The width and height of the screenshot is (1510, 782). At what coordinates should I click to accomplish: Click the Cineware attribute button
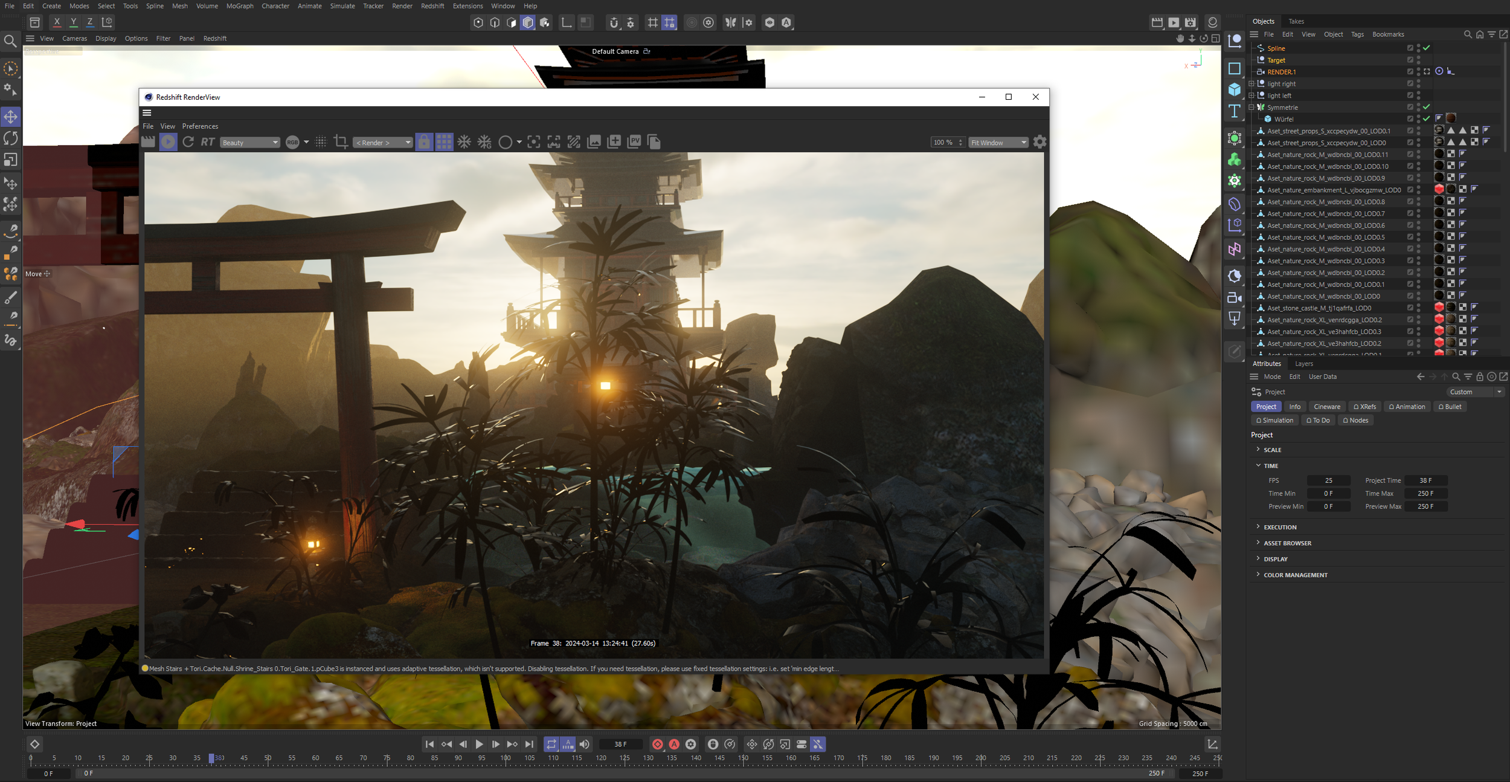click(x=1326, y=407)
